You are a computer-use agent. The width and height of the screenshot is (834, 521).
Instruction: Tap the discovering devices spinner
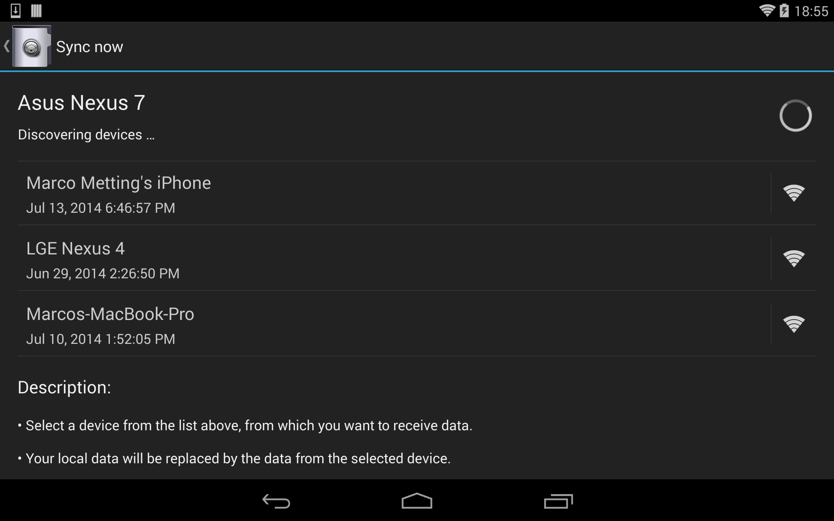click(795, 116)
